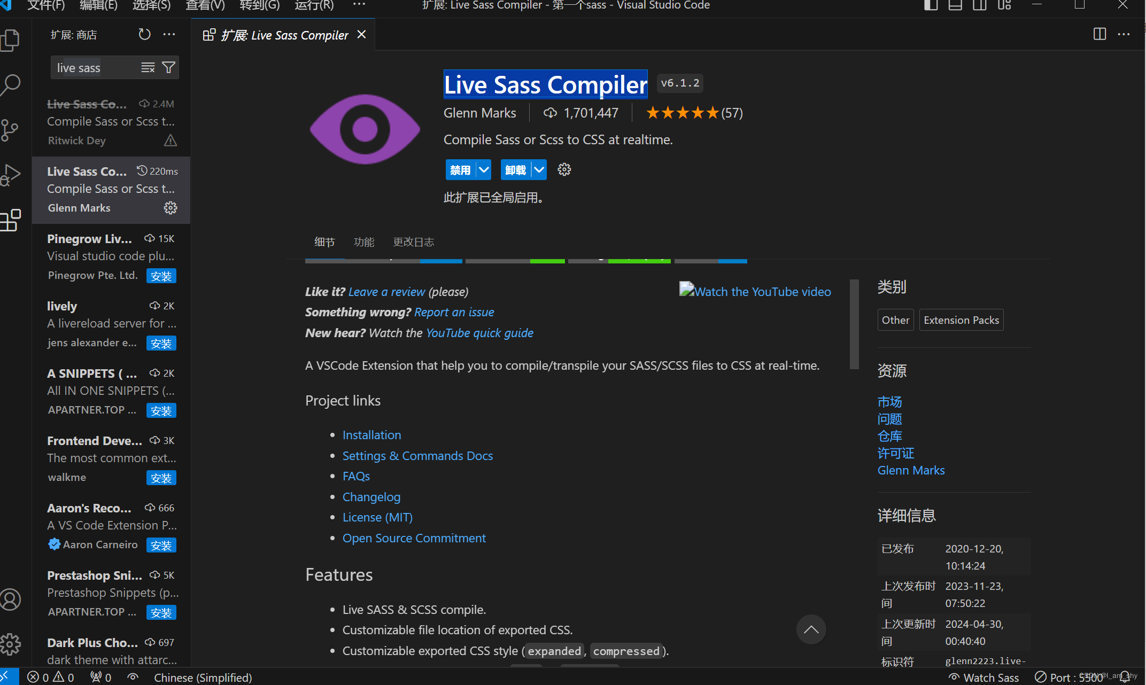1146x685 pixels.
Task: Toggle primary side bar layout icon
Action: point(931,5)
